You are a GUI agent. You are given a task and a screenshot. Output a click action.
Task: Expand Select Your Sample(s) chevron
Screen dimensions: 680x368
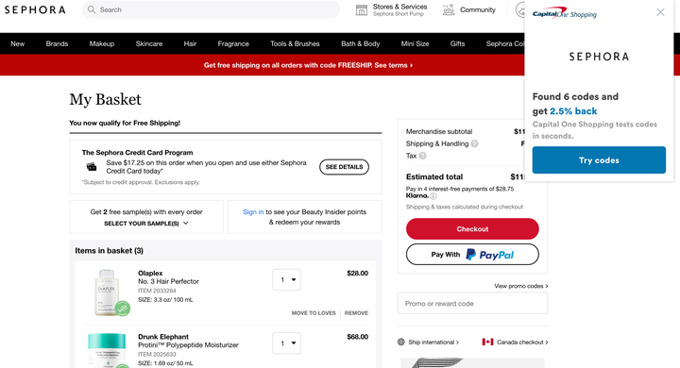point(186,224)
